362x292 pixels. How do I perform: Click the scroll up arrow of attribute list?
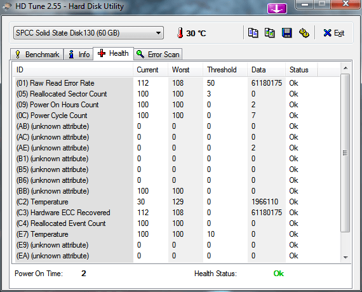(345, 68)
